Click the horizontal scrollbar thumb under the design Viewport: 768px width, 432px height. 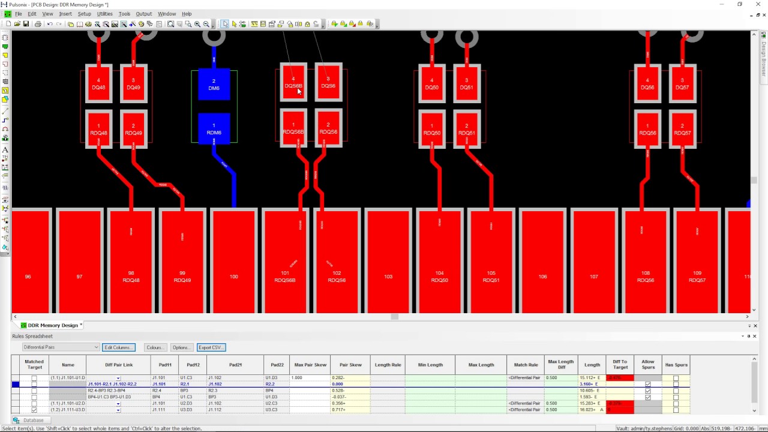[394, 317]
